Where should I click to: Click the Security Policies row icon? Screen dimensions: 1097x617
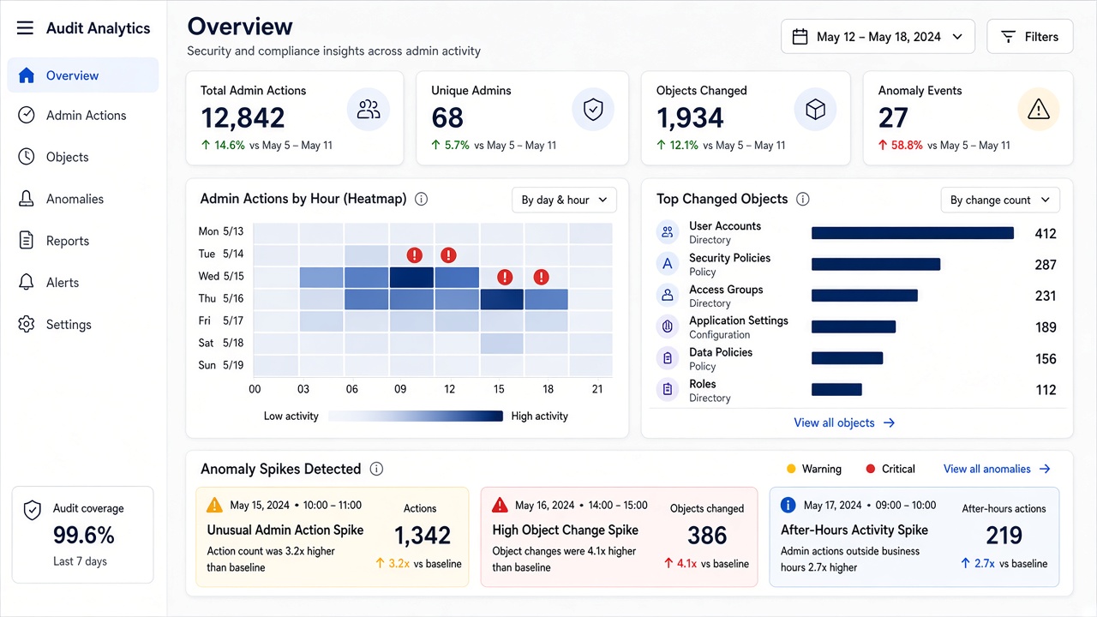coord(667,264)
